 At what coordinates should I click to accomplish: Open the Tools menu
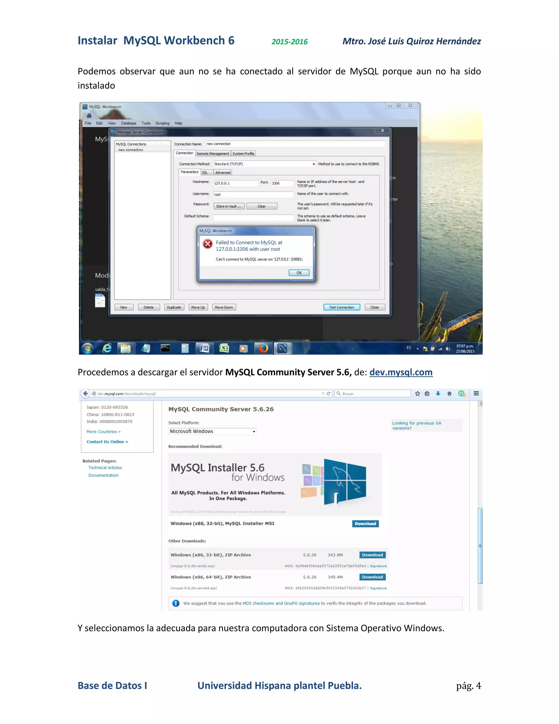[146, 123]
